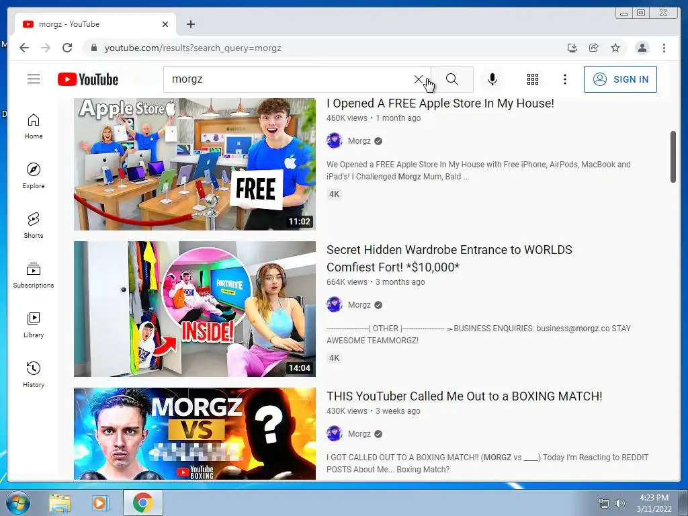Click Morgz avatar under Apple Store video
Image resolution: width=688 pixels, height=516 pixels.
(x=335, y=141)
